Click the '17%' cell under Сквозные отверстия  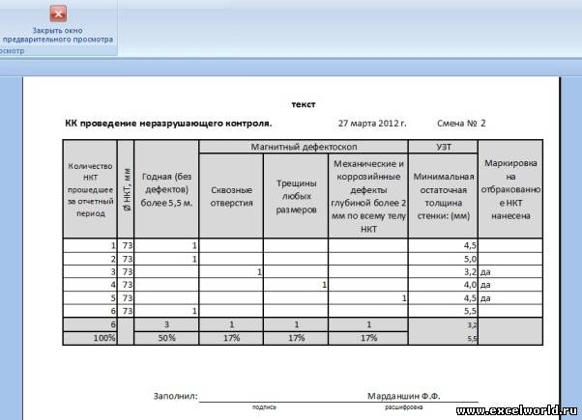click(x=231, y=338)
